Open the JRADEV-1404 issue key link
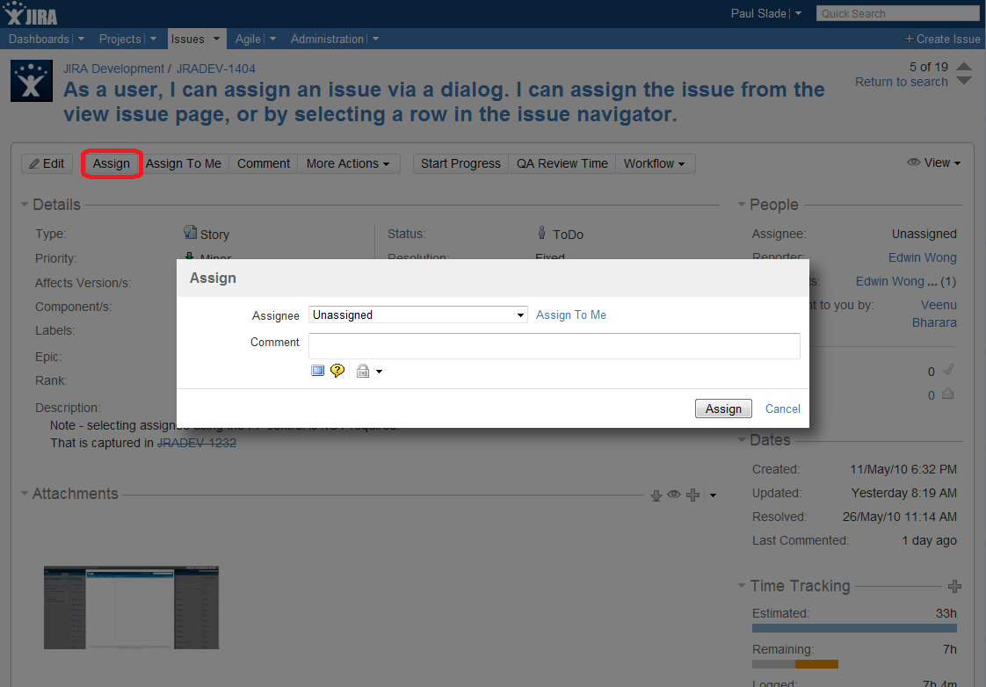The image size is (986, 687). pyautogui.click(x=215, y=69)
